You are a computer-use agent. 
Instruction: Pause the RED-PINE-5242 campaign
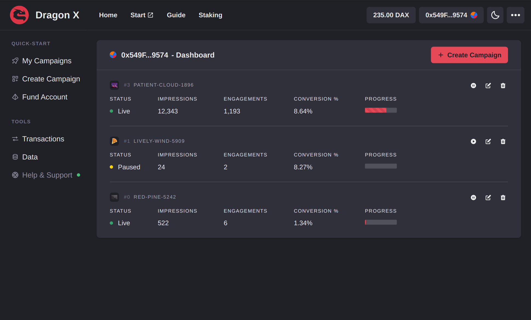tap(473, 197)
